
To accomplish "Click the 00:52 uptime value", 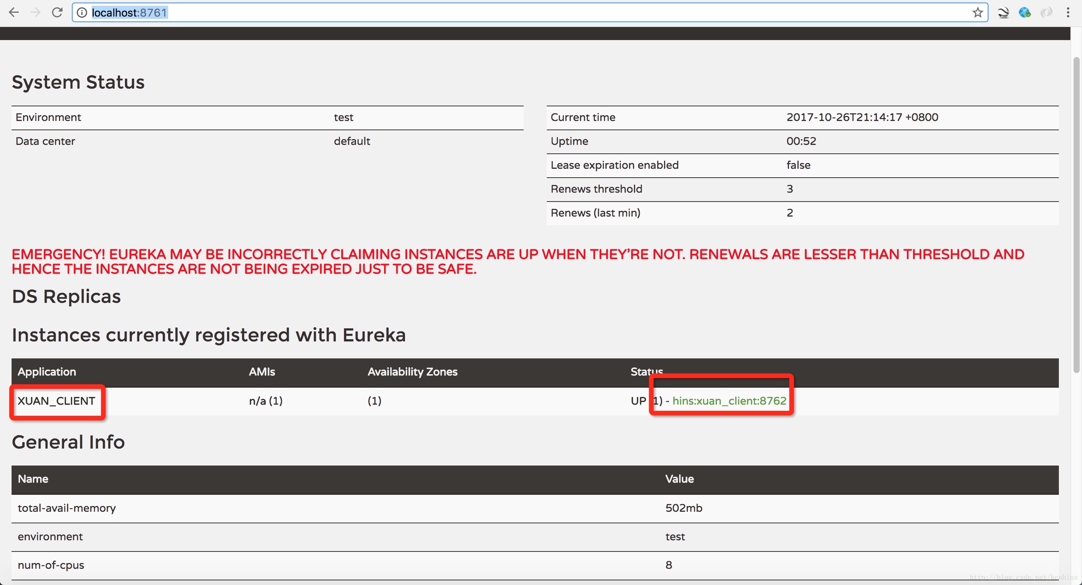I will 801,141.
